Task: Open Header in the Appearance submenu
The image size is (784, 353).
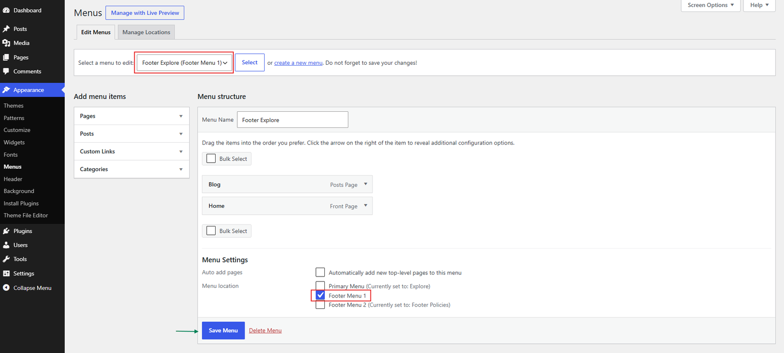Action: pyautogui.click(x=13, y=179)
